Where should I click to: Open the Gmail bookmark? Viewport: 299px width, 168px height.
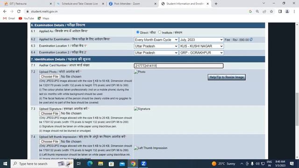pyautogui.click(x=9, y=18)
